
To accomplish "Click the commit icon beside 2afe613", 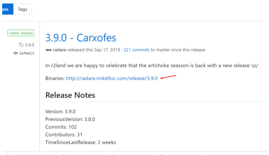I will (15, 53).
